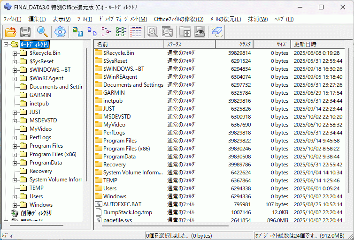Click the eye toolbar icon

point(200,31)
